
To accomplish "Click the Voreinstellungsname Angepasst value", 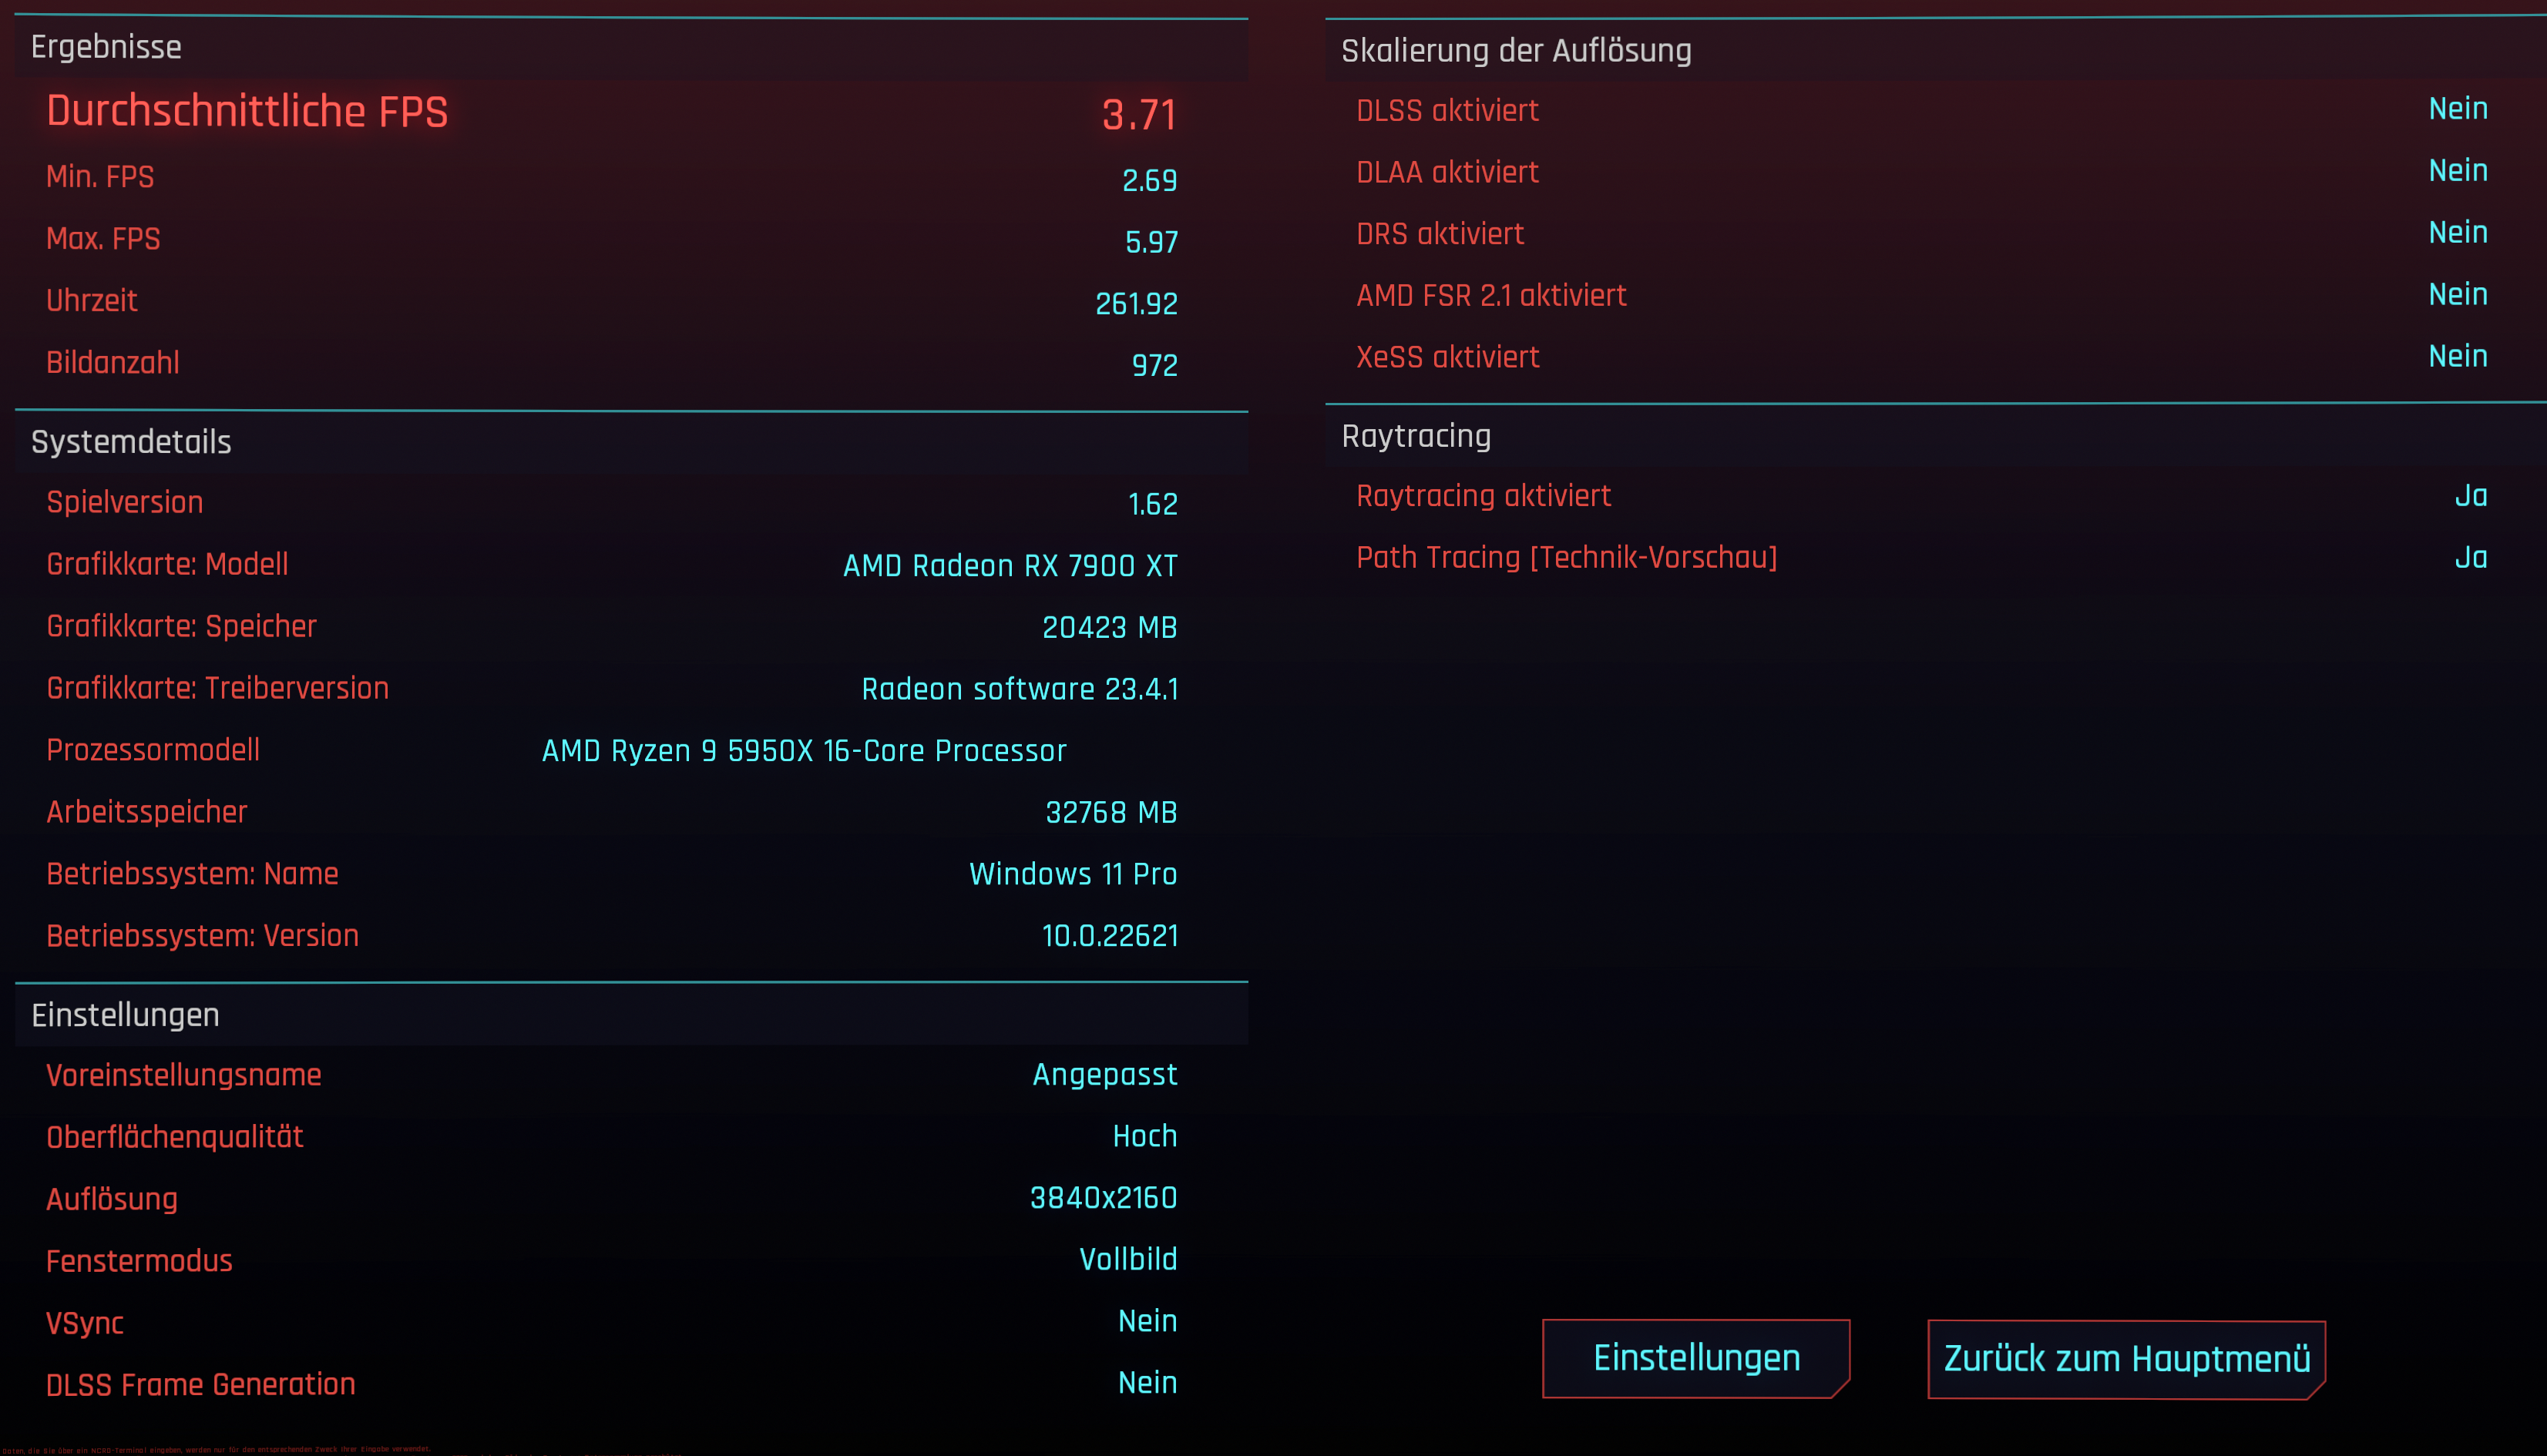I will [1104, 1075].
